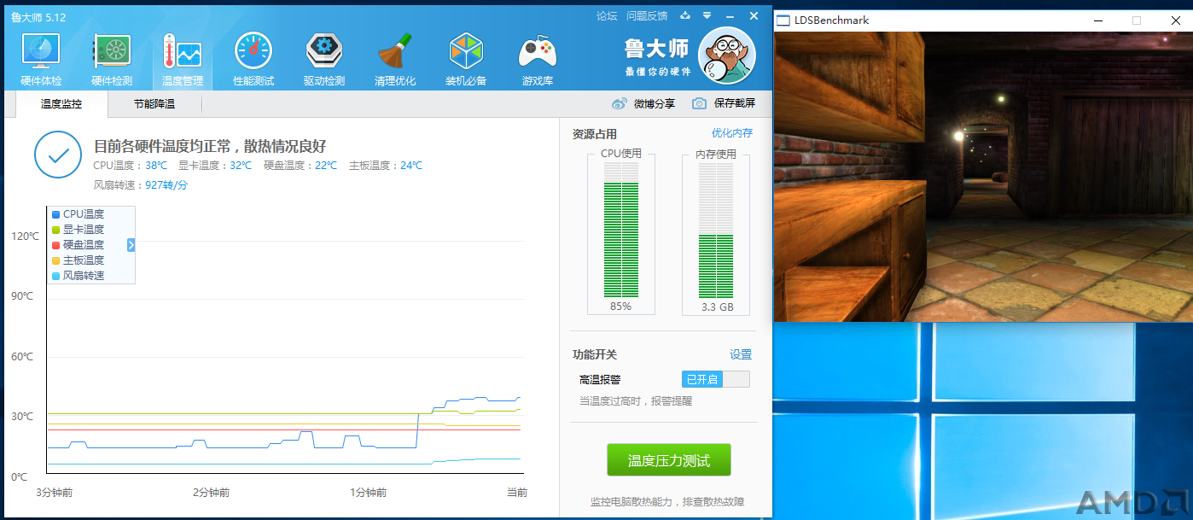The height and width of the screenshot is (520, 1193).
Task: Click the LDSBenchmark window title icon
Action: [x=784, y=20]
